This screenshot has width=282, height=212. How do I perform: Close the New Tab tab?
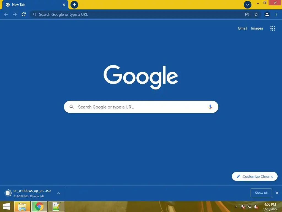64,5
